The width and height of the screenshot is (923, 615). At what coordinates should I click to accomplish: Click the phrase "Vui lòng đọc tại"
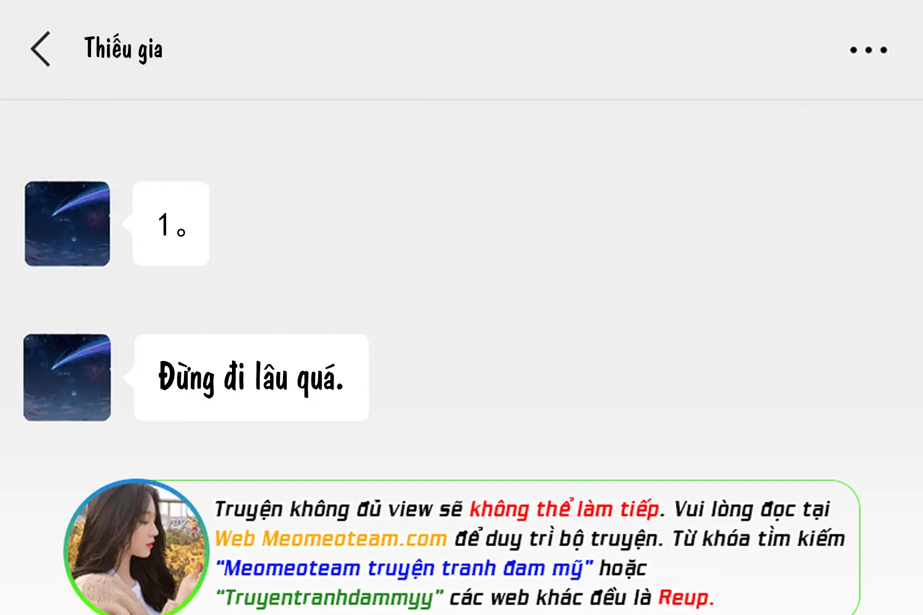[x=752, y=509]
